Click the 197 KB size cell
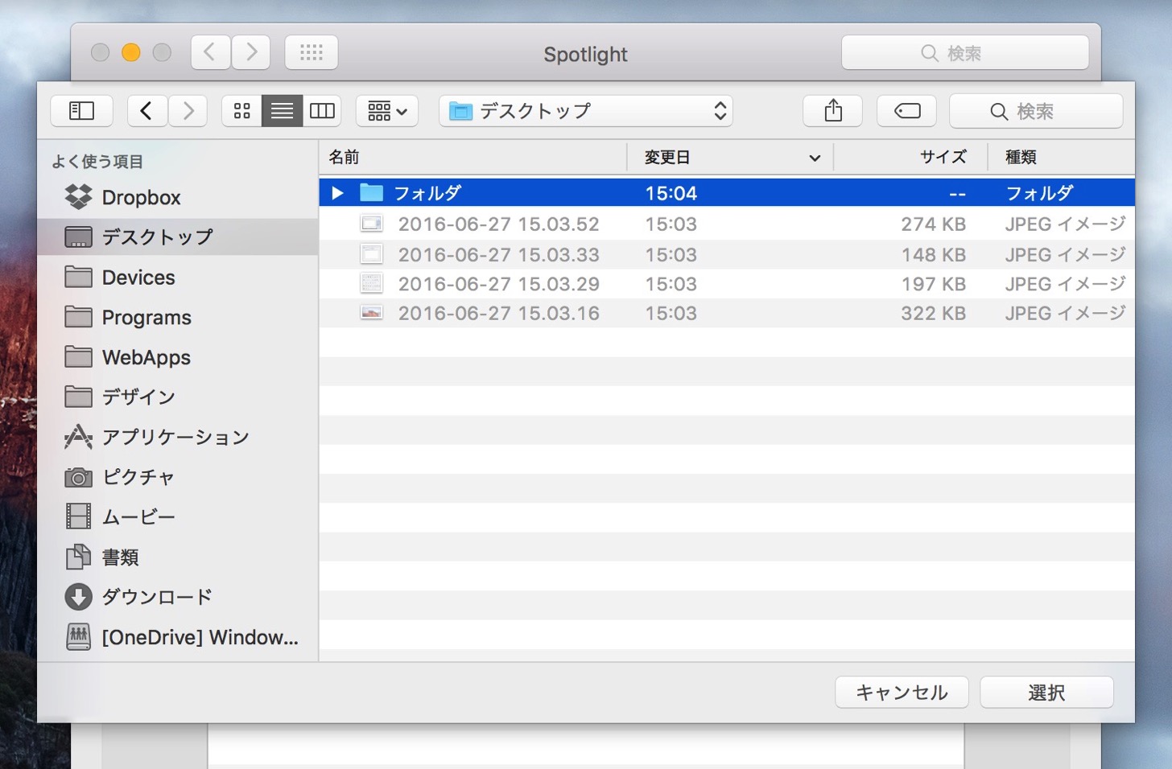Image resolution: width=1172 pixels, height=769 pixels. tap(933, 284)
